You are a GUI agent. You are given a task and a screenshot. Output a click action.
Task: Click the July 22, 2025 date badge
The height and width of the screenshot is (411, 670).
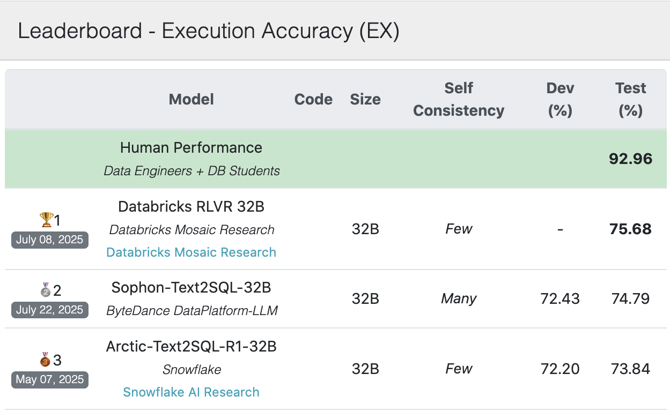pyautogui.click(x=49, y=310)
